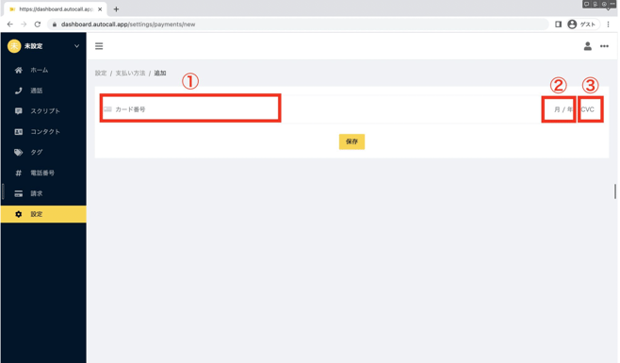Click the 保存 save button
The image size is (620, 363).
[x=351, y=141]
